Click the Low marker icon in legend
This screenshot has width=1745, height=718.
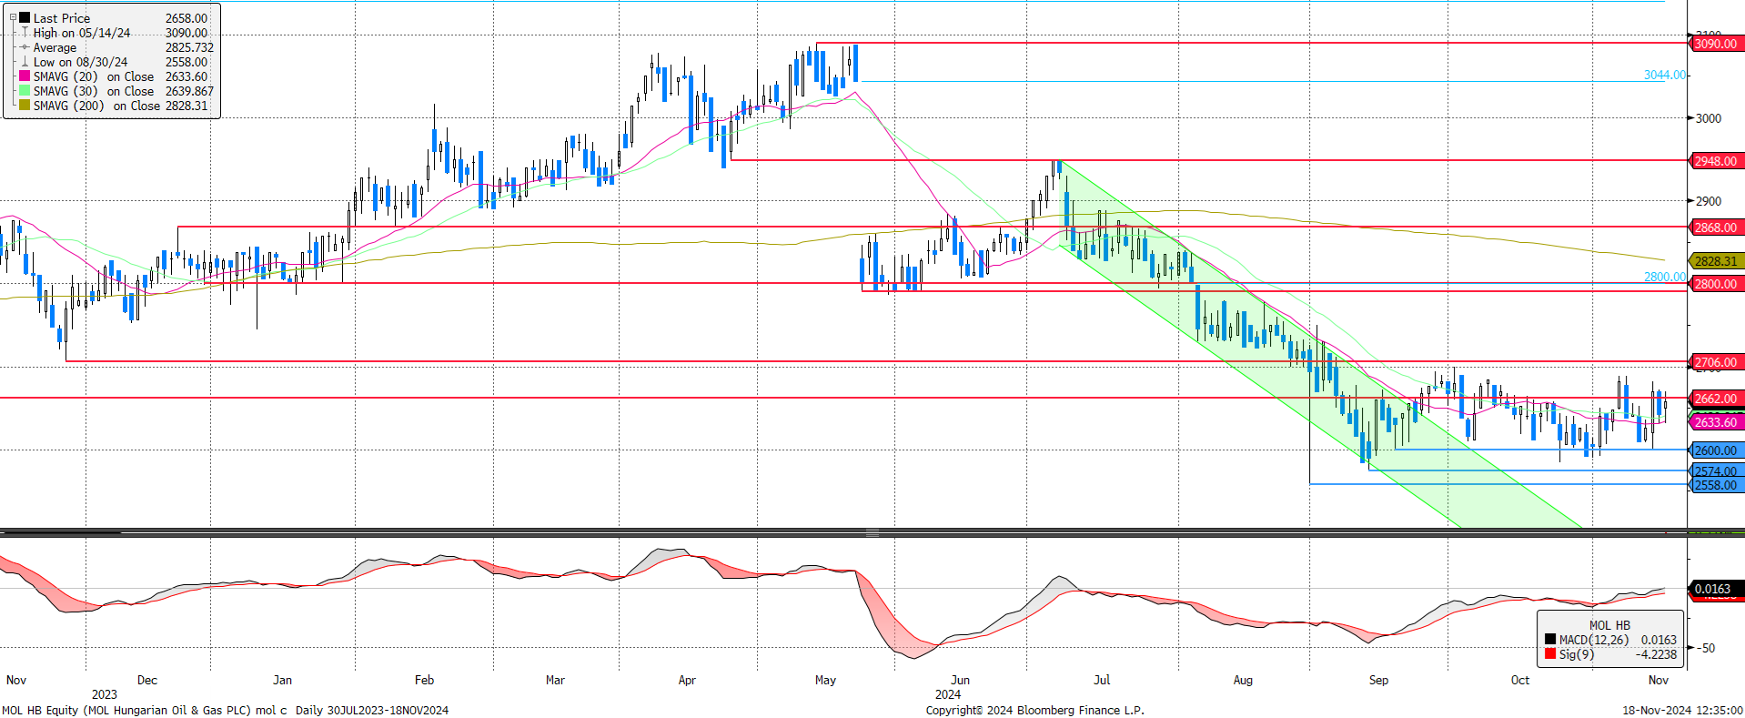coord(25,61)
